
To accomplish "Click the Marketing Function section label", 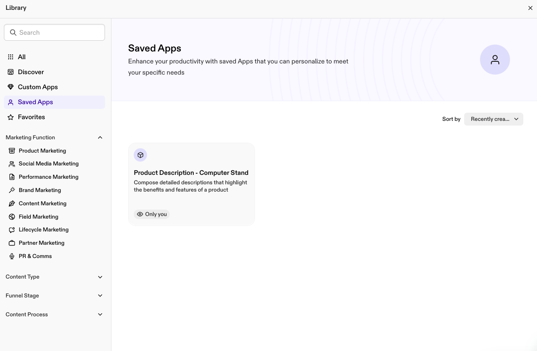I will pyautogui.click(x=30, y=138).
